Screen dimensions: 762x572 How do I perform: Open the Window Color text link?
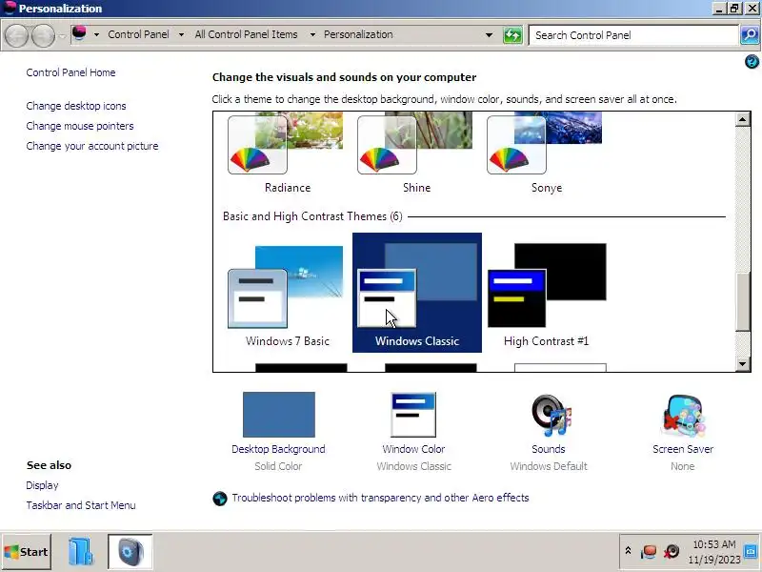[x=413, y=449]
